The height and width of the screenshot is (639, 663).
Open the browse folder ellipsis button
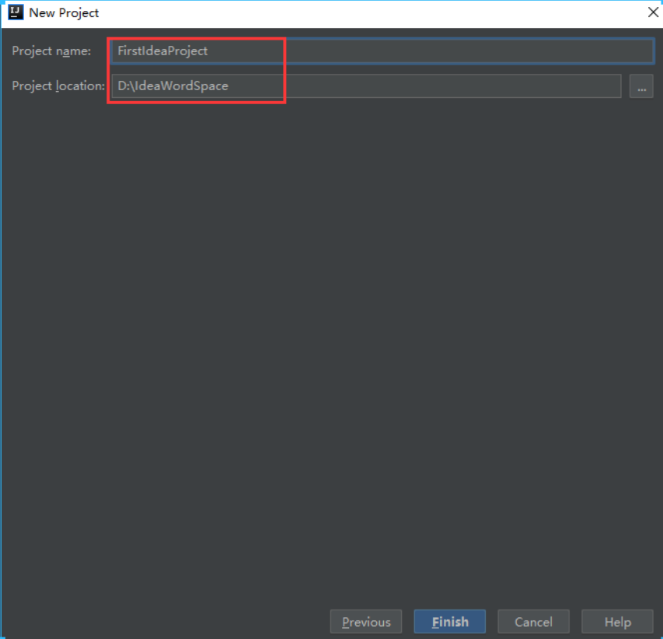point(641,86)
